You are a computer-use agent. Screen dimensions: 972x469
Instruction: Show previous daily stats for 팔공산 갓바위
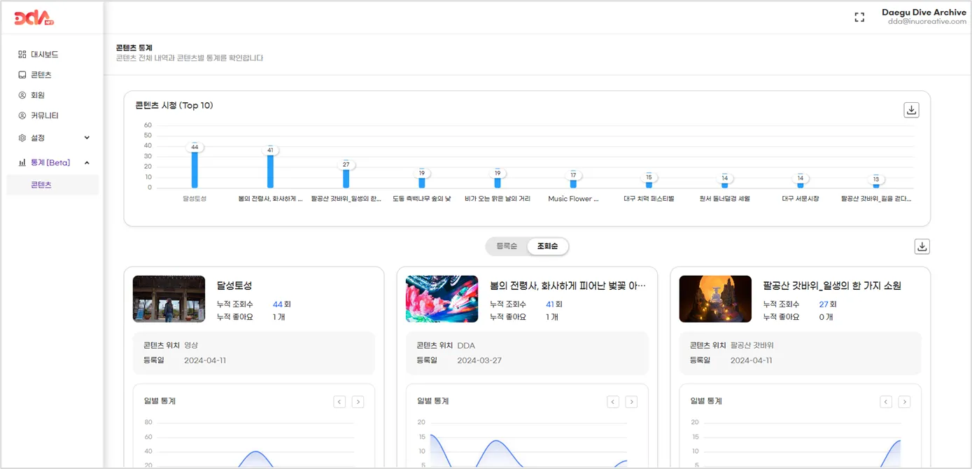[886, 401]
